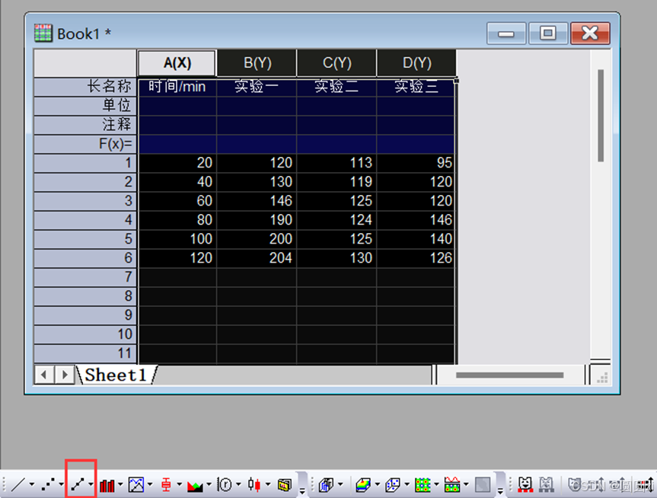Select the gray Image plot icon
Screen dimensions: 657x498
pos(482,485)
